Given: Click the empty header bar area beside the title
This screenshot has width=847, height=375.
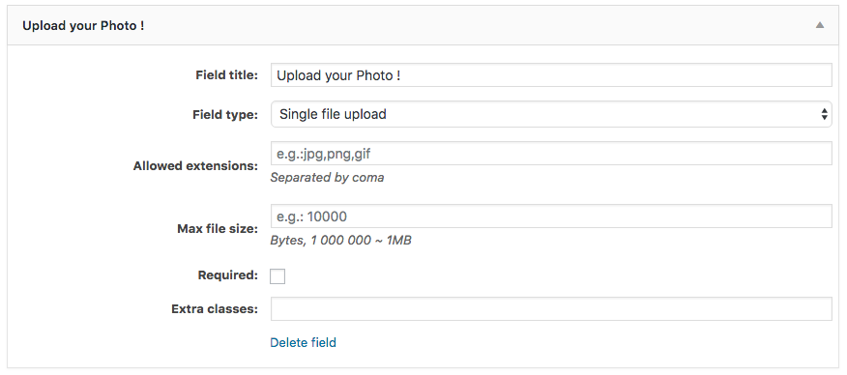Looking at the screenshot, I should pyautogui.click(x=476, y=25).
